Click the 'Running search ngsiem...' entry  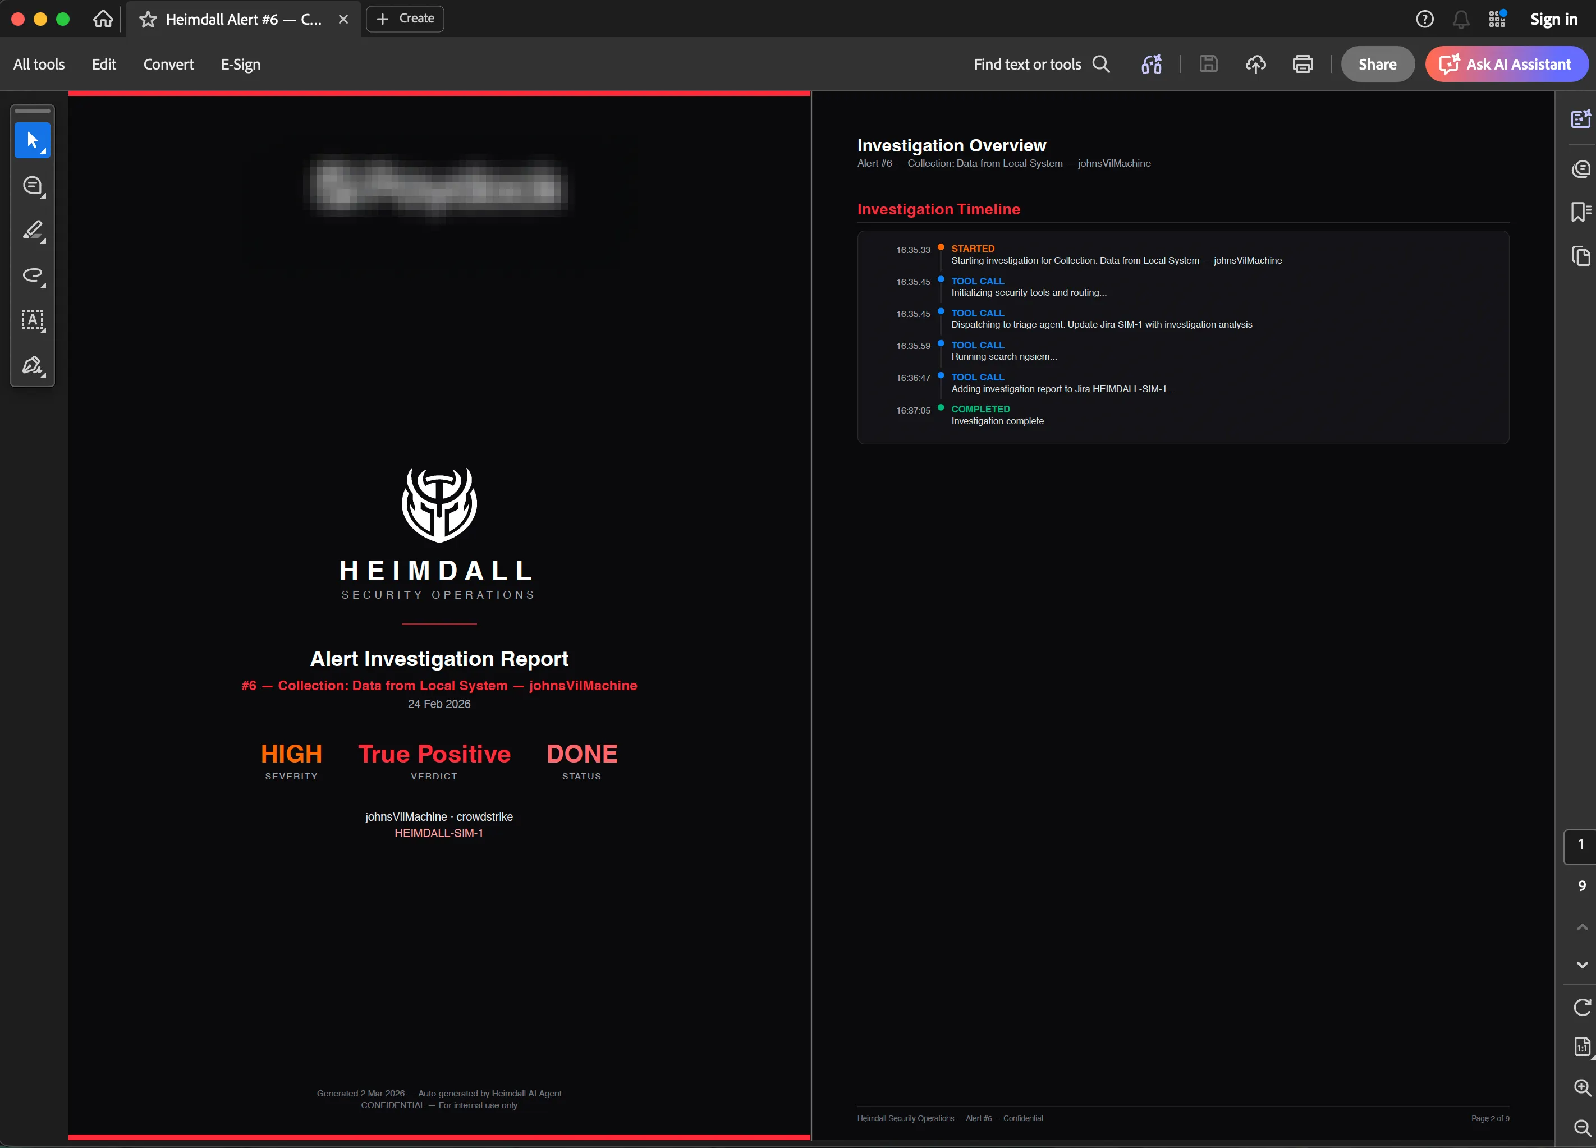coord(1004,357)
